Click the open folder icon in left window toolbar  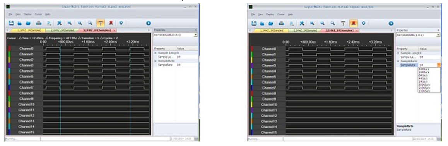[28, 23]
